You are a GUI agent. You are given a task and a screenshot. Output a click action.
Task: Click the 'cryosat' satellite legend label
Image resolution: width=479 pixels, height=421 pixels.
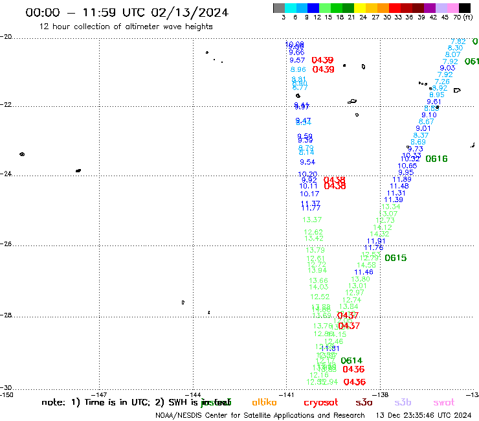(x=321, y=403)
